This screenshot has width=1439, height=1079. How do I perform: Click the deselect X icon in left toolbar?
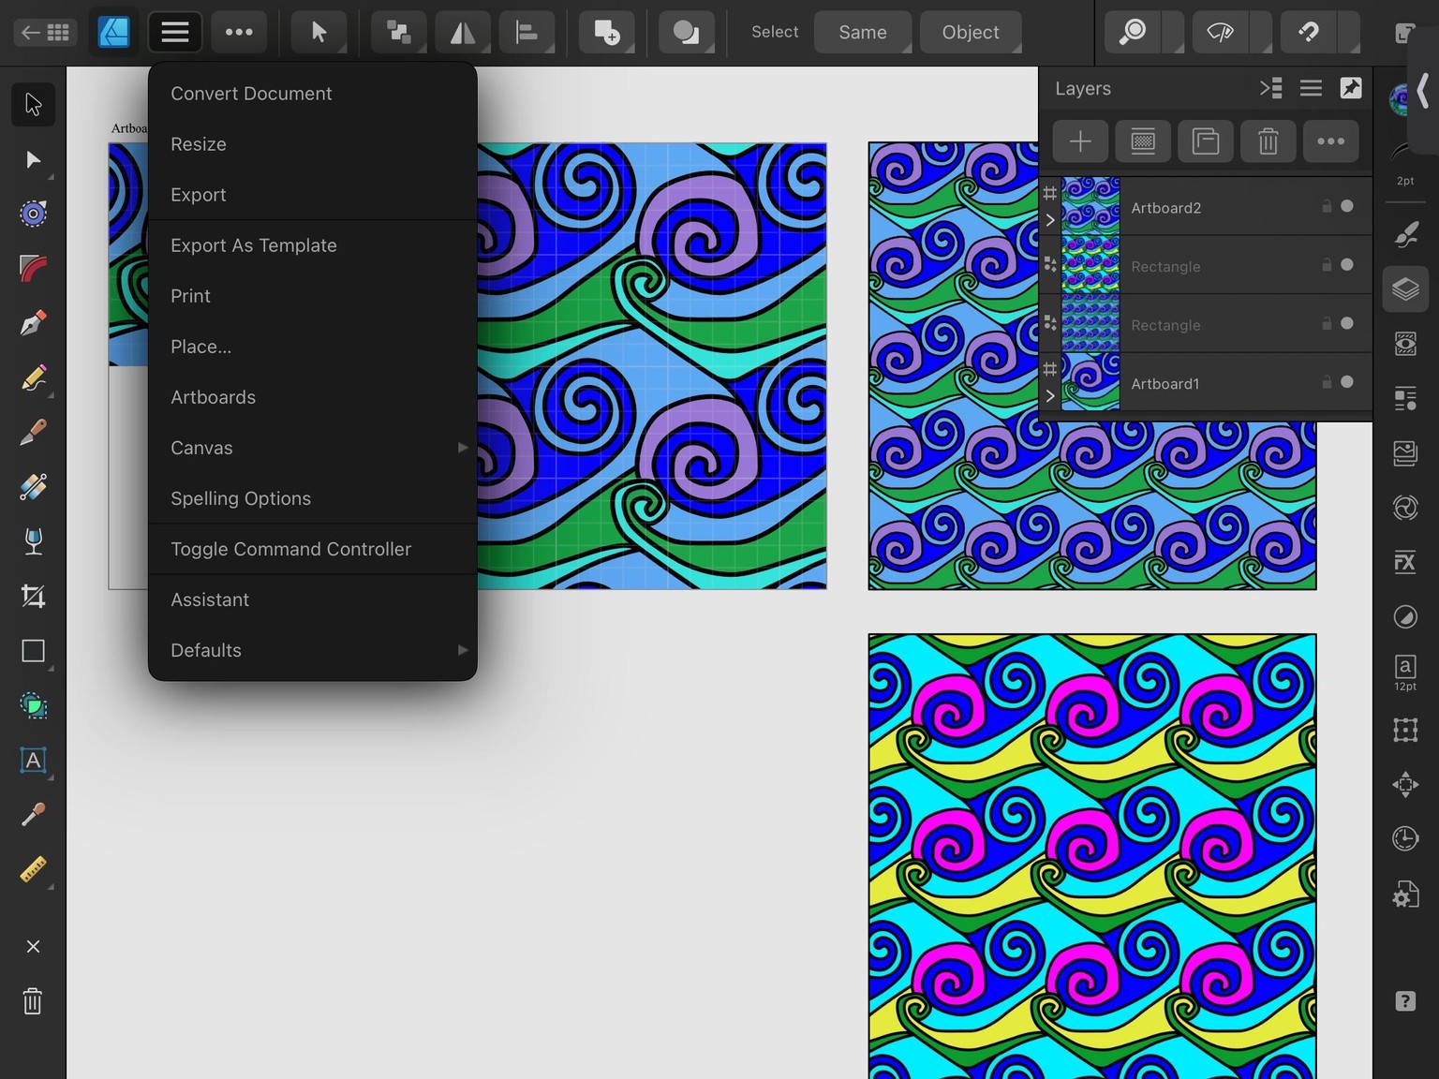click(x=33, y=947)
